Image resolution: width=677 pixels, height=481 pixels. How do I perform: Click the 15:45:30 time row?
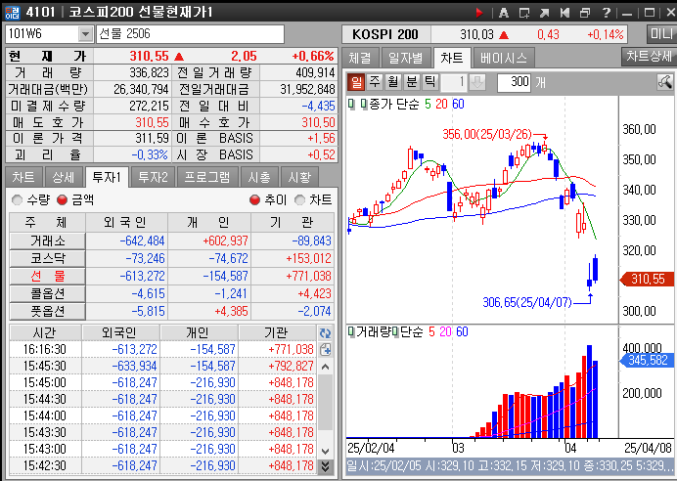click(162, 367)
